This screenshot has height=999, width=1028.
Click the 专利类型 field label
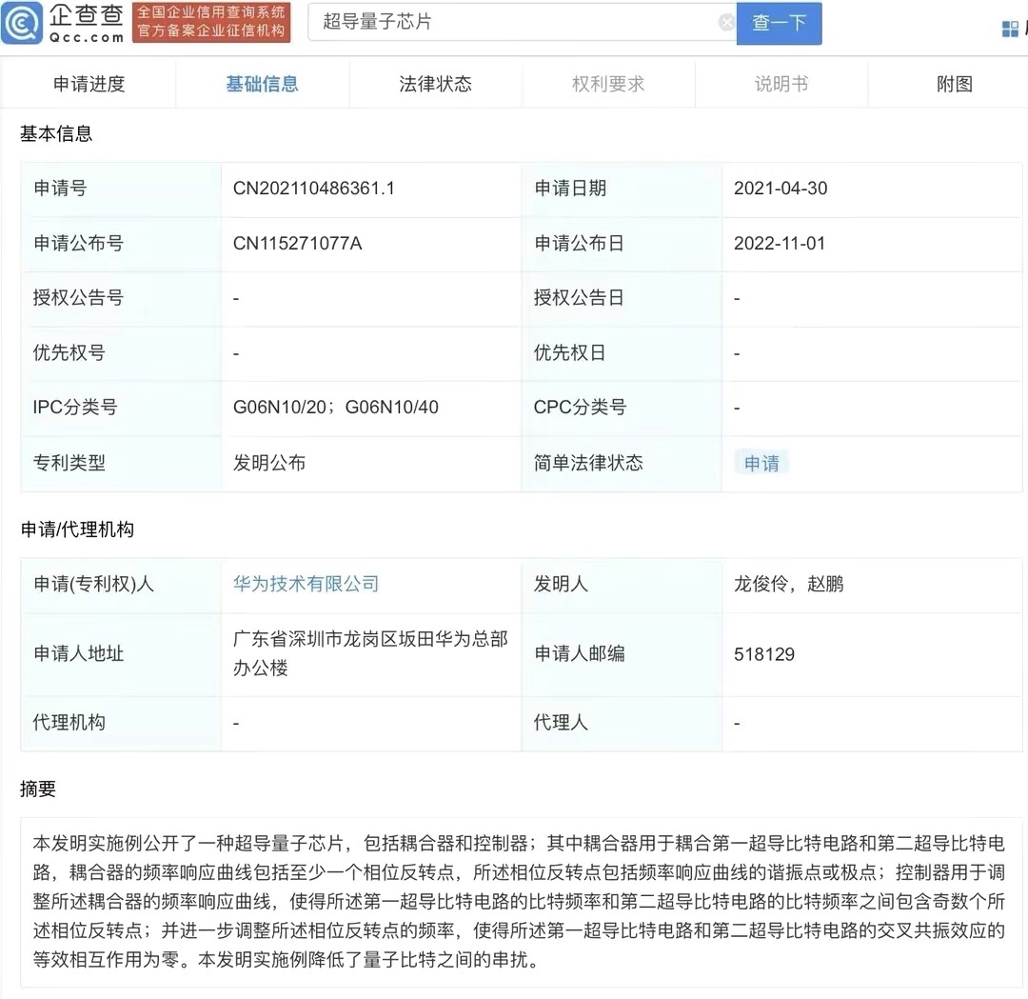pos(69,463)
